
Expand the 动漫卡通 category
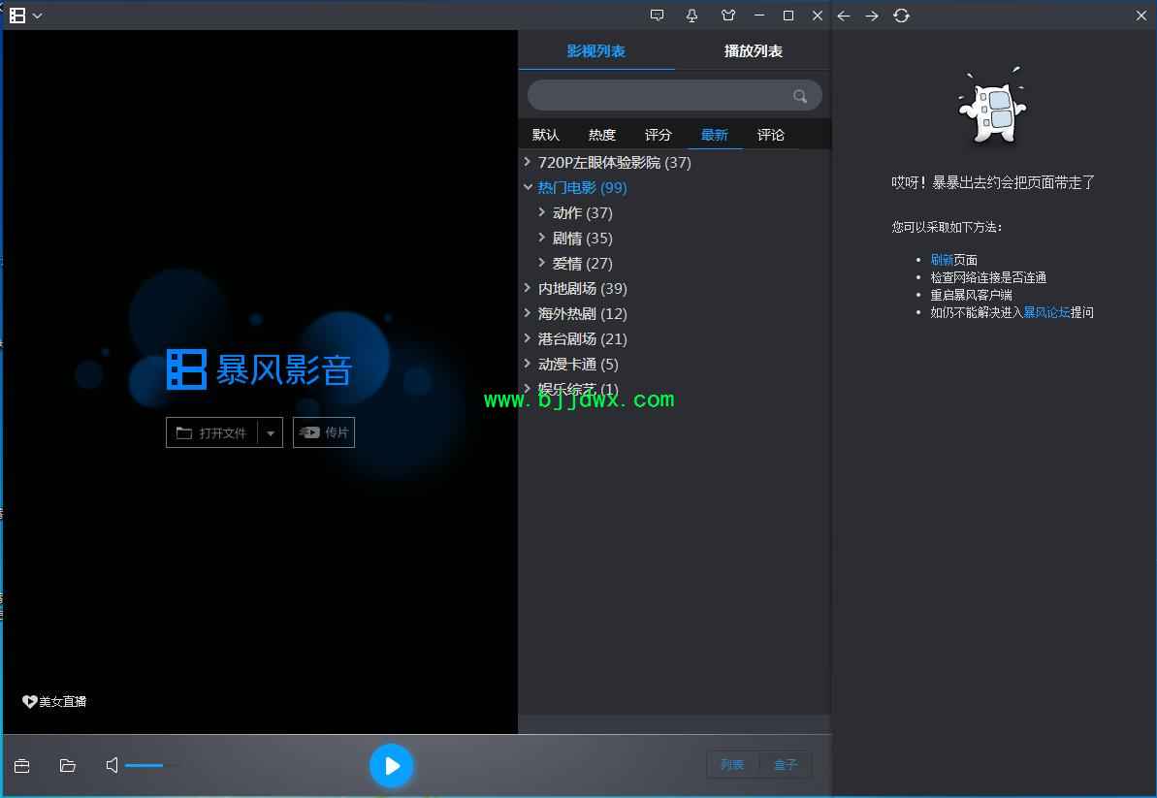527,363
